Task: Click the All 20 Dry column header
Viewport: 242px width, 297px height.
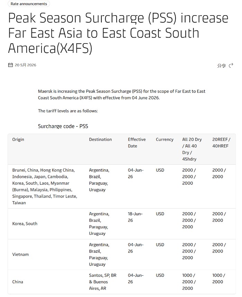Action: (192, 149)
